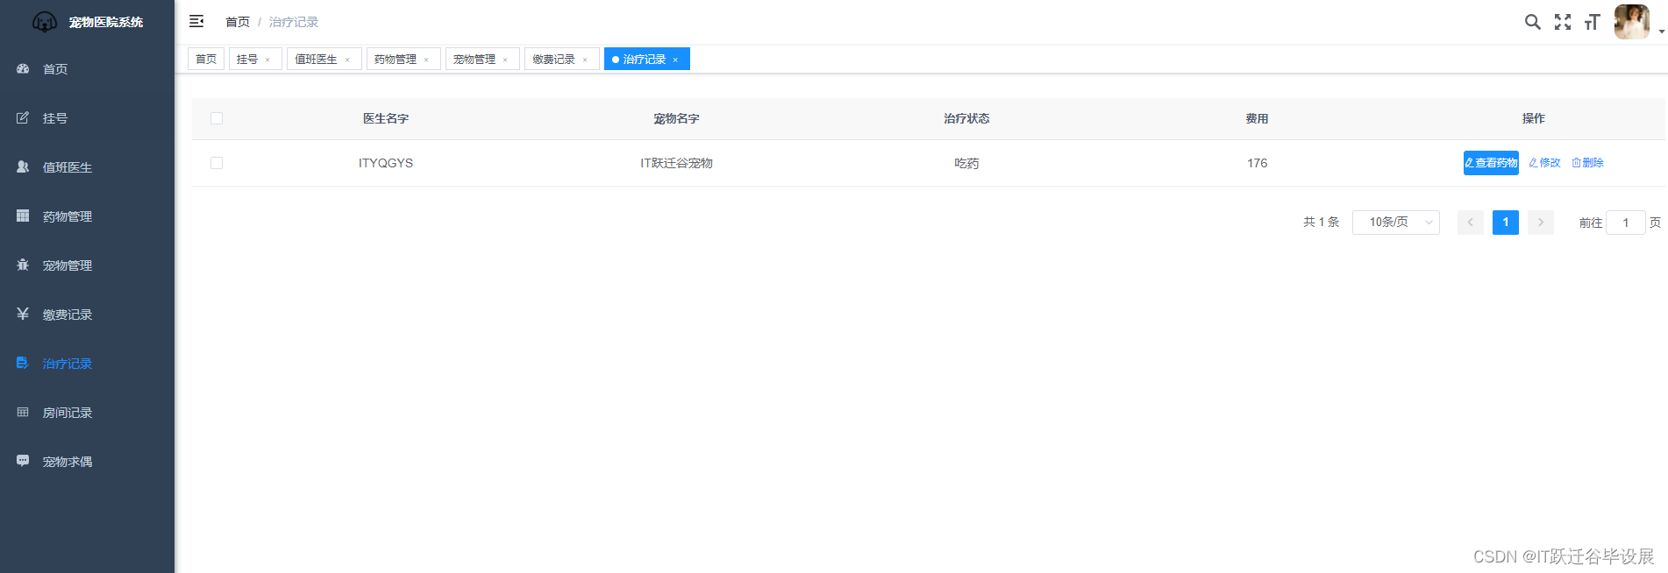Tick the select-all checkbox in table header

[217, 118]
